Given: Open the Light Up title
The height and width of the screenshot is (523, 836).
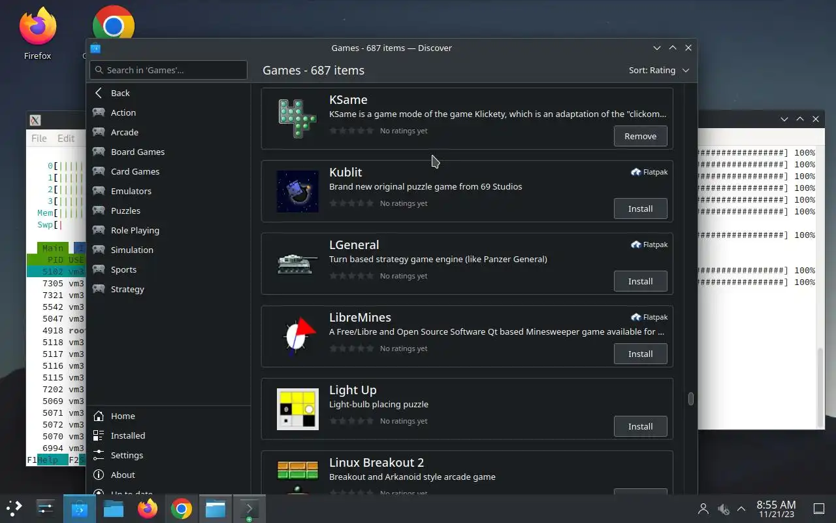Looking at the screenshot, I should (x=353, y=390).
